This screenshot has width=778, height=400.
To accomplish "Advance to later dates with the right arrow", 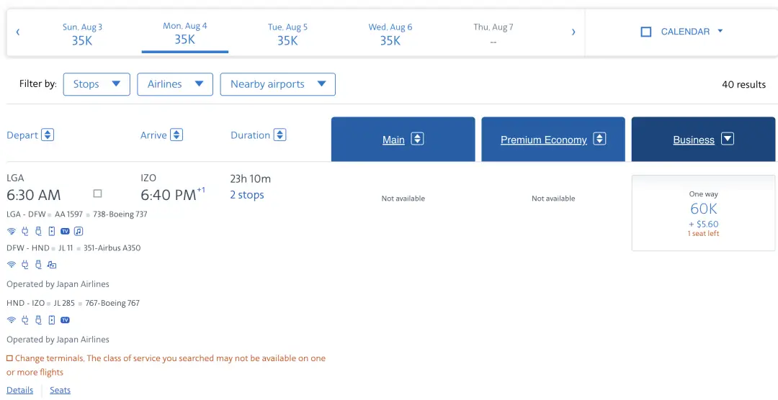I will pos(573,32).
